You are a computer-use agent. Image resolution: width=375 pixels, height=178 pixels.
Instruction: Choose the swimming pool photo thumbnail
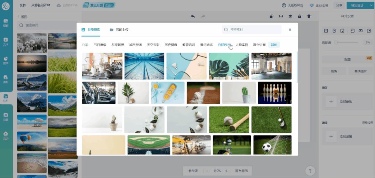[144, 66]
